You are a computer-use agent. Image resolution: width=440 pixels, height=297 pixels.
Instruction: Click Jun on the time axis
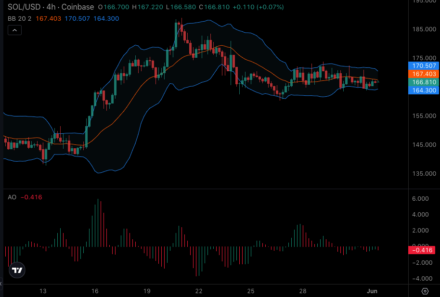(x=373, y=291)
